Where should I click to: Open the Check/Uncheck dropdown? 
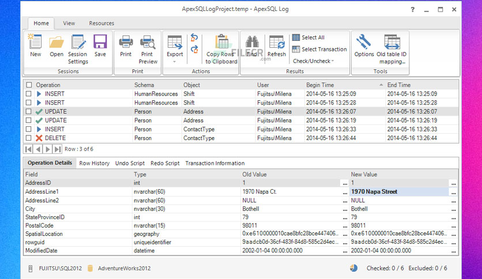tap(313, 61)
